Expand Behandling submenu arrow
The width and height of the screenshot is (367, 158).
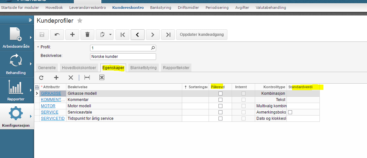31,64
